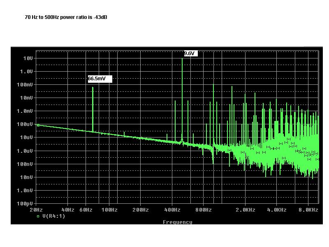Click the V(R4:1) trace legend label
Image resolution: width=329 pixels, height=247 pixels.
pyautogui.click(x=54, y=216)
